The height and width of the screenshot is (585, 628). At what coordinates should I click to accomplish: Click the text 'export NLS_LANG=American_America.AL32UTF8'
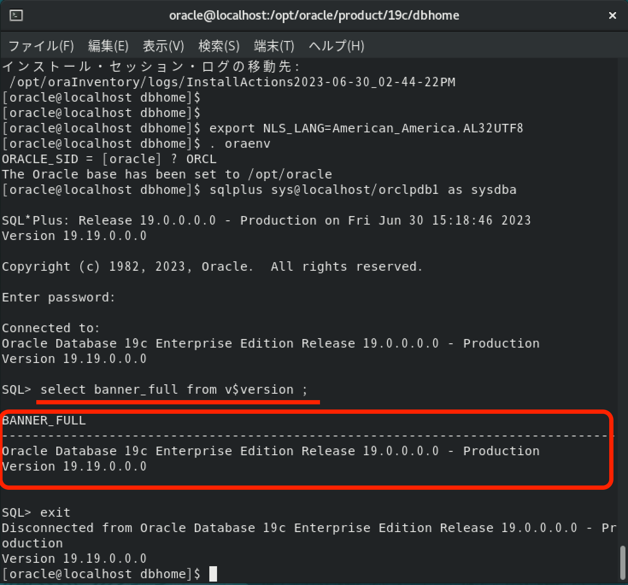pyautogui.click(x=366, y=128)
